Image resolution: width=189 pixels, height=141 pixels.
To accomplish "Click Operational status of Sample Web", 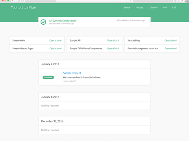I will point(56,40).
